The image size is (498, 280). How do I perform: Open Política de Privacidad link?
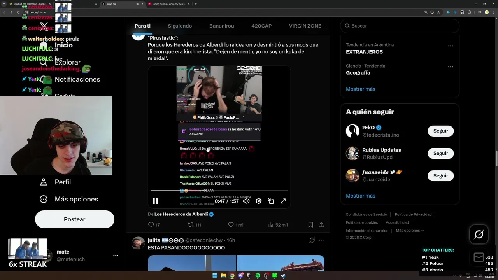click(413, 214)
